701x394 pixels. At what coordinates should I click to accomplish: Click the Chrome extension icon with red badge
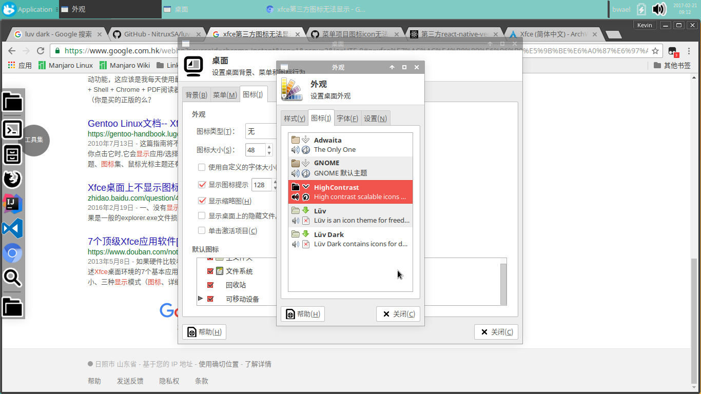673,51
